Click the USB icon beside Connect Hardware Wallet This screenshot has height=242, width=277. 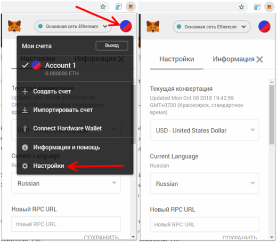(x=25, y=128)
